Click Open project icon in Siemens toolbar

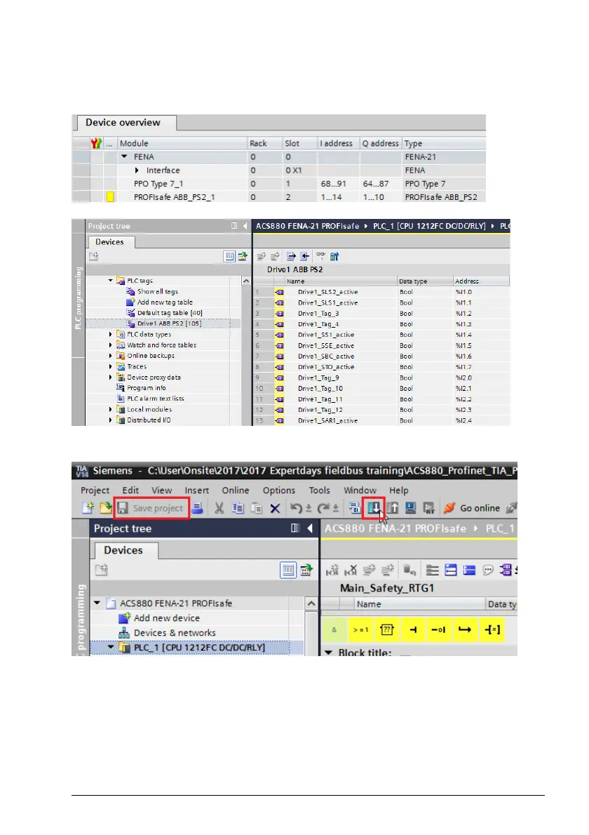(x=105, y=508)
